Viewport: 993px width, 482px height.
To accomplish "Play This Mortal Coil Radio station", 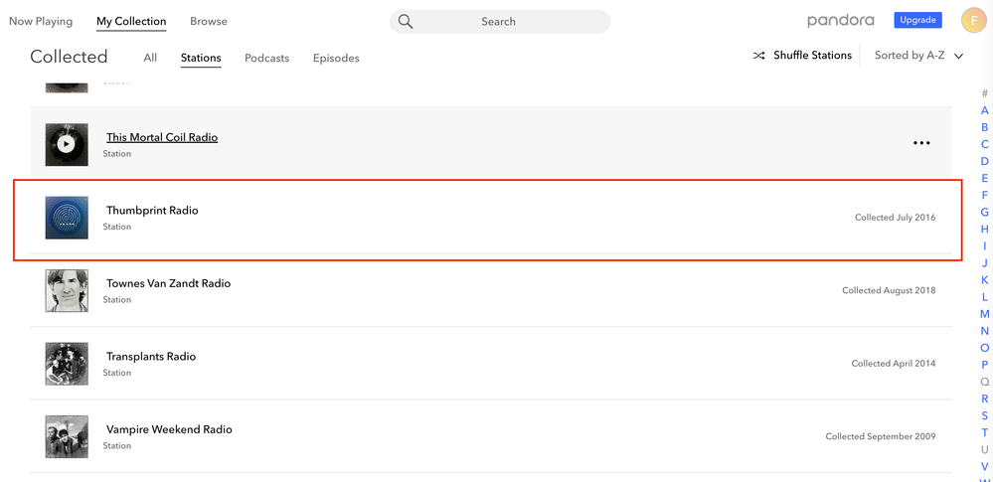I will pyautogui.click(x=67, y=144).
